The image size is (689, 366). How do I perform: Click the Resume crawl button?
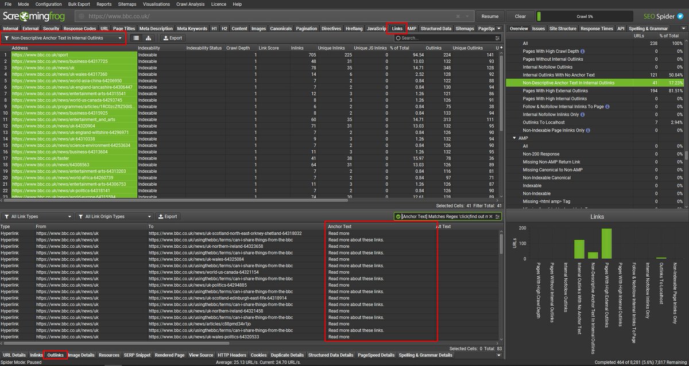(x=490, y=17)
